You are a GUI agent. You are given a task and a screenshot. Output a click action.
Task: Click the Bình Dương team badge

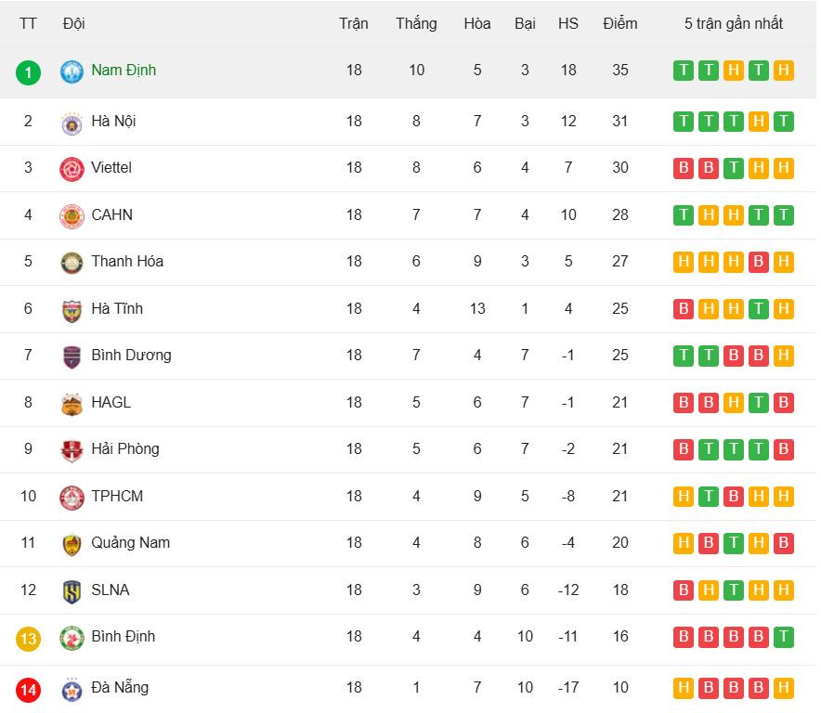coord(72,356)
